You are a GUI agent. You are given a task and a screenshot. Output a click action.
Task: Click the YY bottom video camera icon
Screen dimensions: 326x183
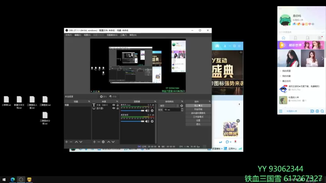[x=312, y=111]
